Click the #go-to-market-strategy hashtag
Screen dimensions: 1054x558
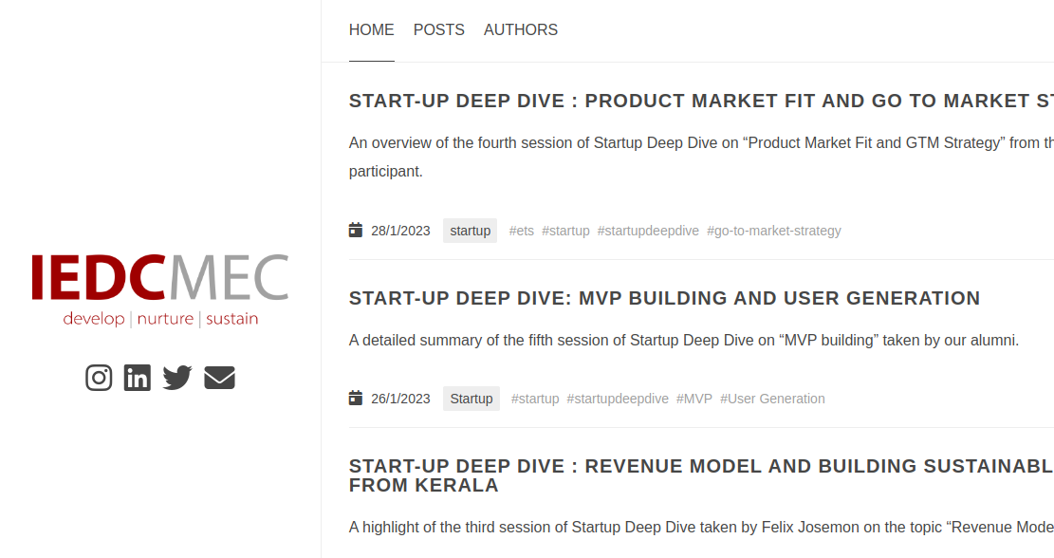click(x=773, y=230)
